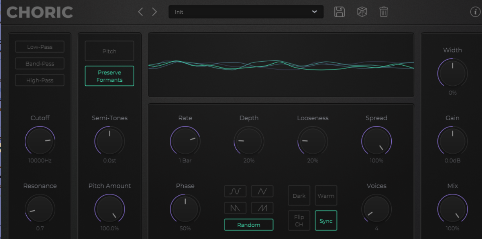Click the Looseness knob
The height and width of the screenshot is (239, 482).
(x=313, y=141)
